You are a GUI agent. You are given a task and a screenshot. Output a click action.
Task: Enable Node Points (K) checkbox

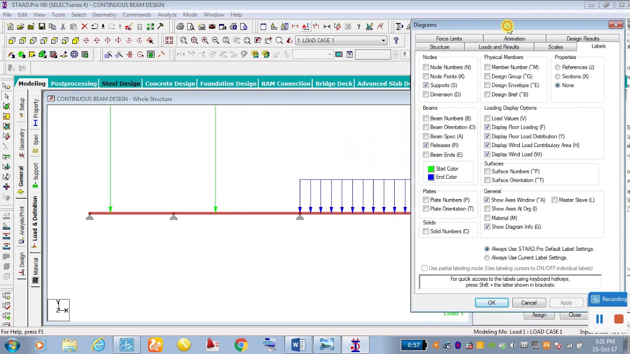426,76
